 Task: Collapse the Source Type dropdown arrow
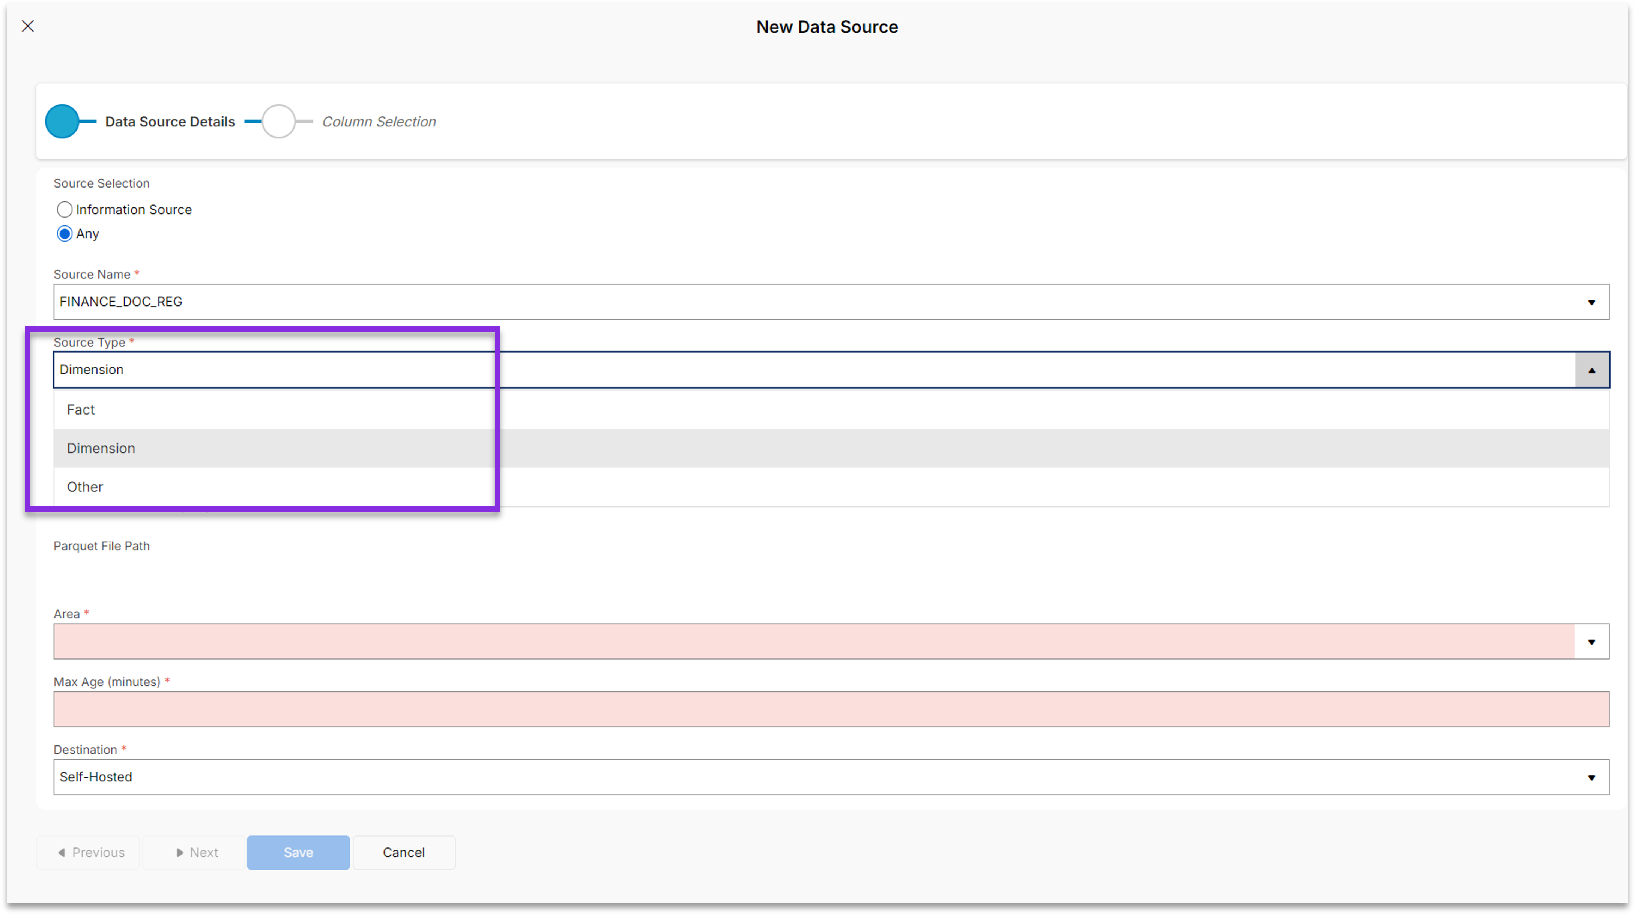tap(1591, 370)
